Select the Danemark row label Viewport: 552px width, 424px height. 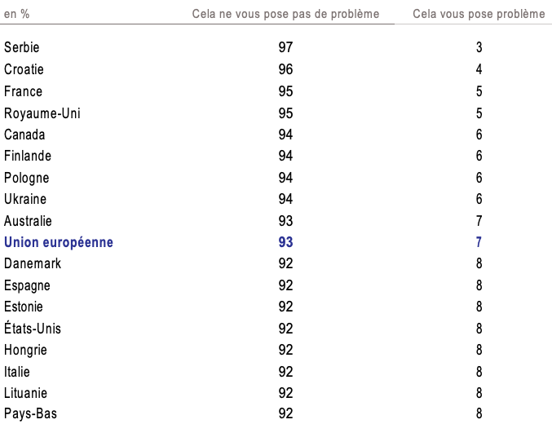(33, 263)
